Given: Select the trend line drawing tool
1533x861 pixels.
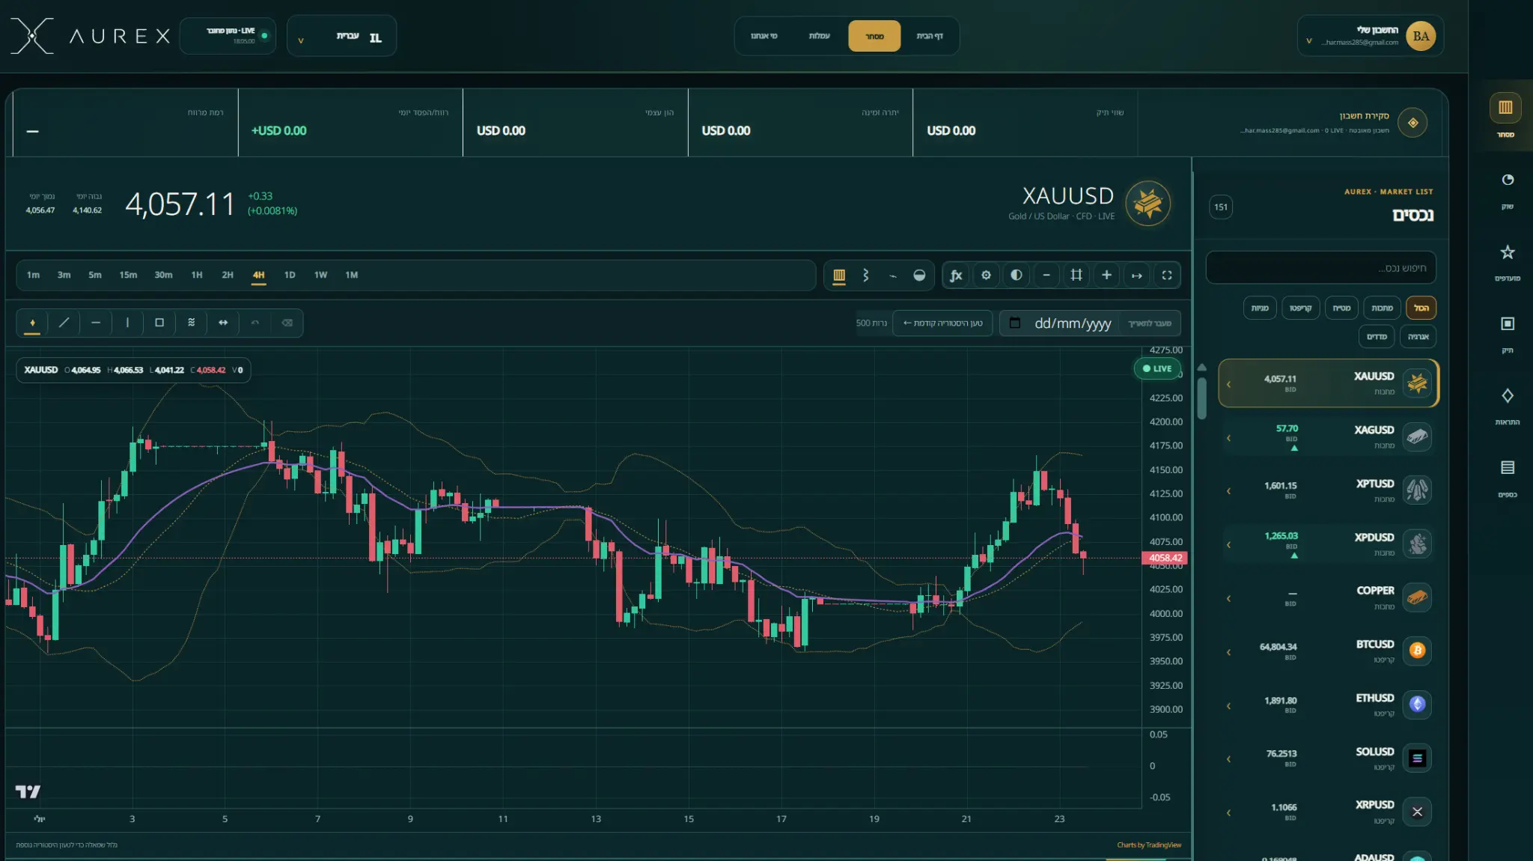Looking at the screenshot, I should (x=64, y=323).
